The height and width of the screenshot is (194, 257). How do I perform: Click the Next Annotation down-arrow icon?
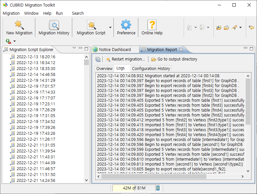(189, 27)
